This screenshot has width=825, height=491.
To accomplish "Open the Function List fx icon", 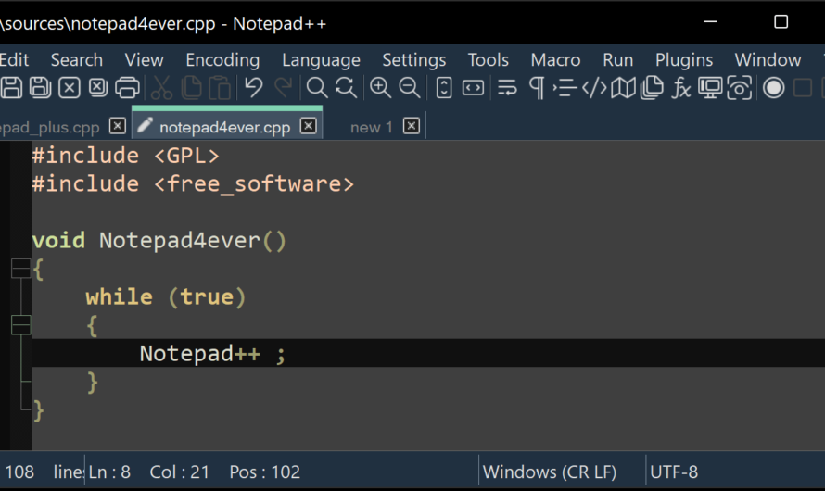I will click(680, 88).
